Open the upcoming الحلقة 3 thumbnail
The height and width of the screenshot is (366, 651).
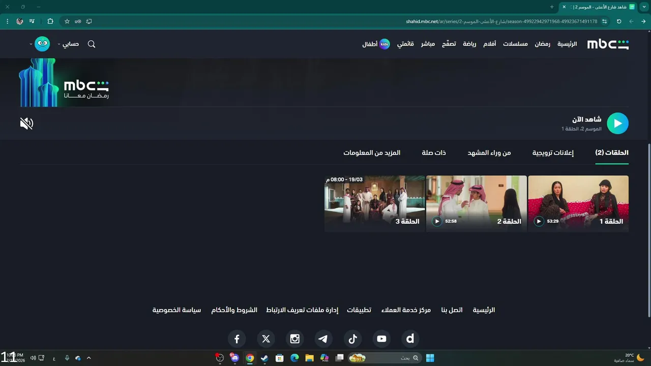click(x=375, y=204)
